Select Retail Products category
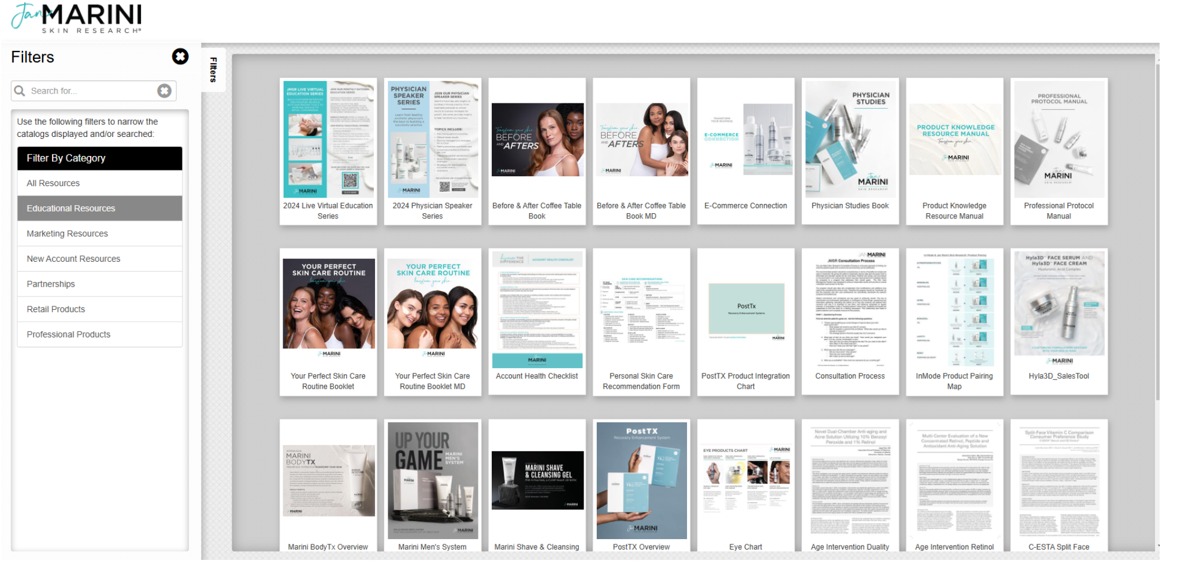 (x=100, y=310)
